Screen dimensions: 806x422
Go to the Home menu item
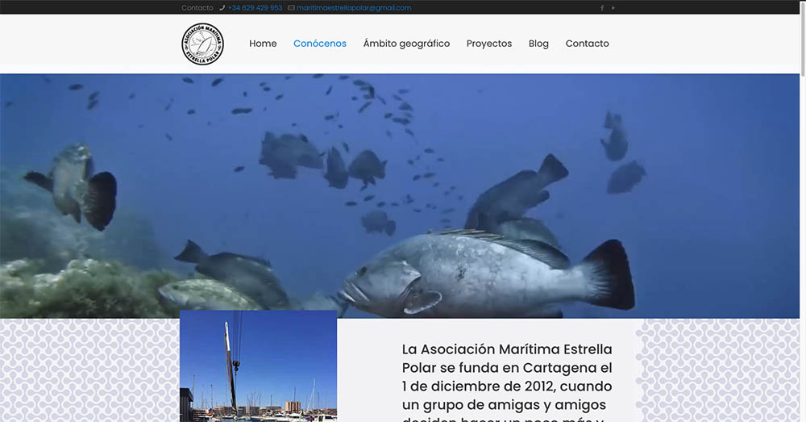coord(263,44)
